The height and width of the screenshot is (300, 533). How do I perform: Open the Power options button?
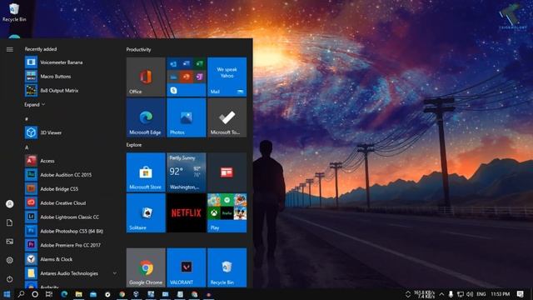click(9, 279)
